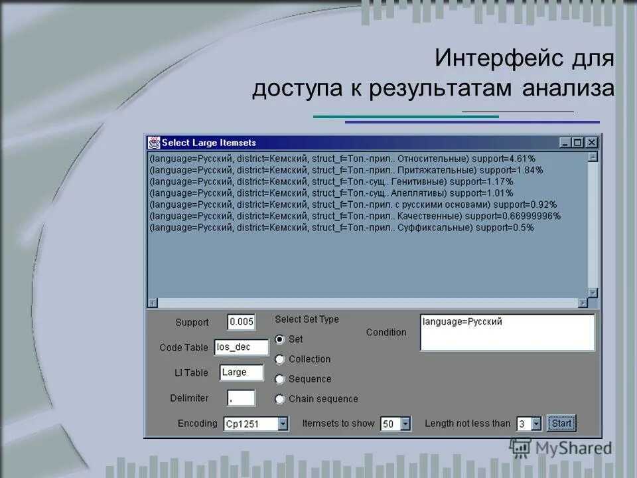Click the Support value field showing 0.005
The height and width of the screenshot is (478, 637).
point(240,322)
